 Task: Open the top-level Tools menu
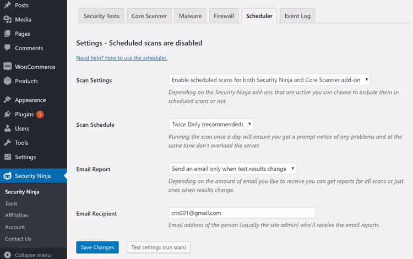tap(21, 143)
